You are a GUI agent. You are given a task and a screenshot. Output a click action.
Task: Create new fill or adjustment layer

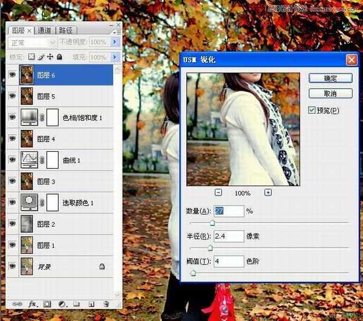[62, 304]
